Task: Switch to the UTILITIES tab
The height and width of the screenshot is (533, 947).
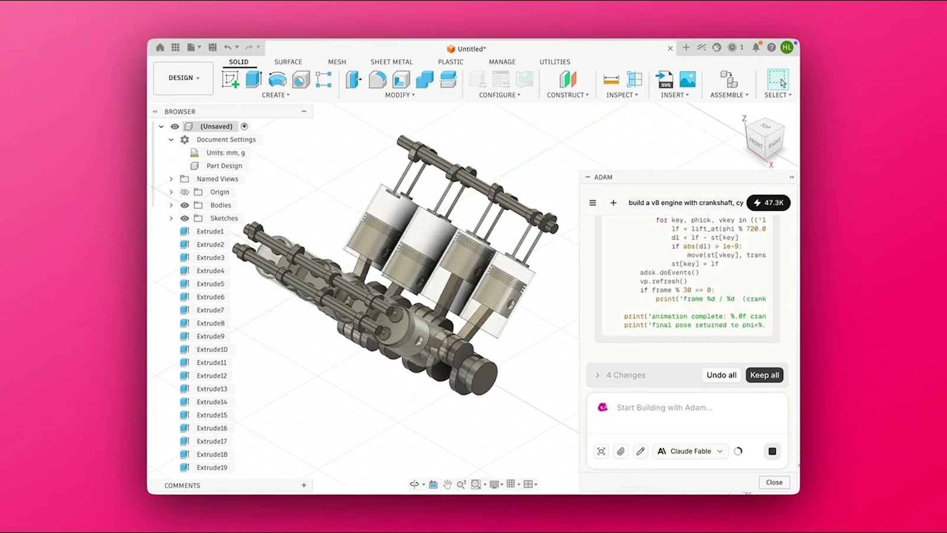Action: (x=555, y=62)
